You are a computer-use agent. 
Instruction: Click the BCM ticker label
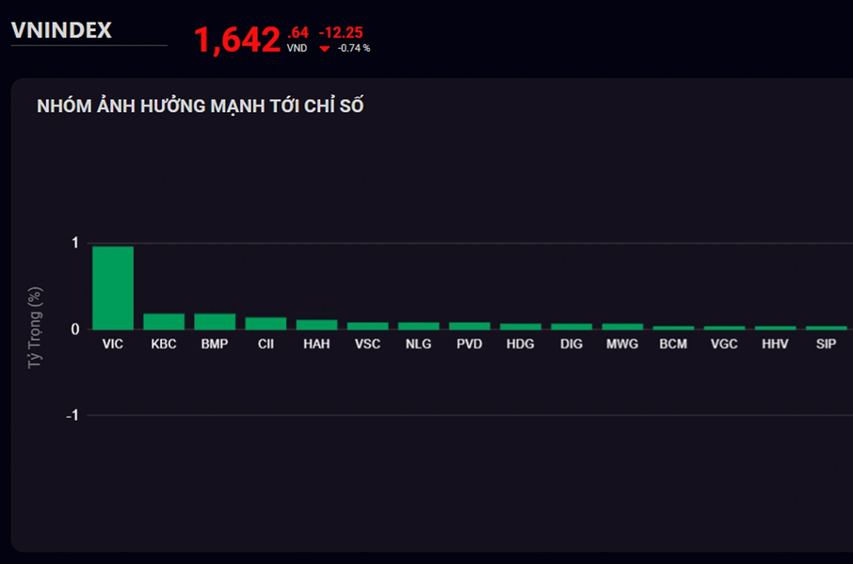[673, 345]
